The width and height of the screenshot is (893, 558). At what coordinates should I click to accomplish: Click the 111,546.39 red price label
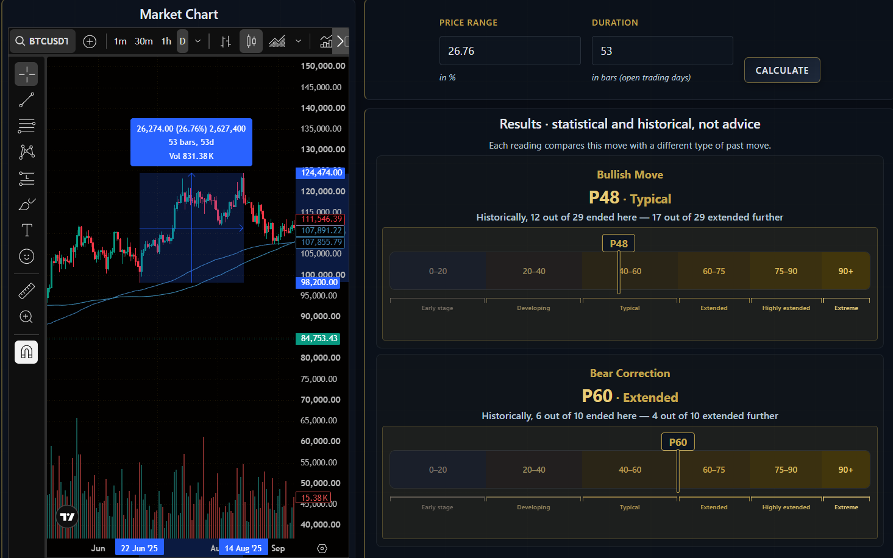tap(321, 219)
